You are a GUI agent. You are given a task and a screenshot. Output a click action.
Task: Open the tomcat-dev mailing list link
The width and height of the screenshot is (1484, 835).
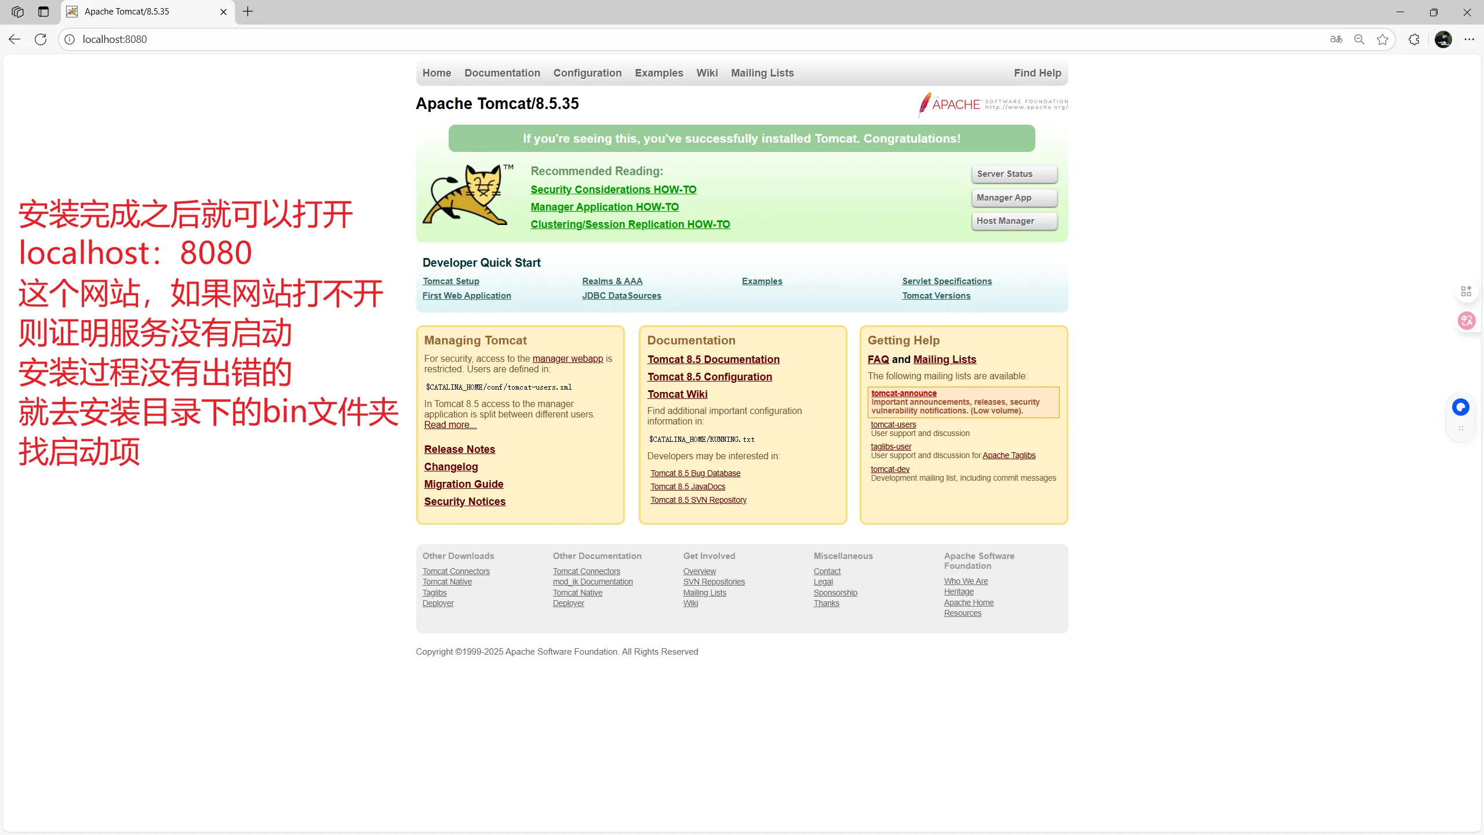point(890,469)
